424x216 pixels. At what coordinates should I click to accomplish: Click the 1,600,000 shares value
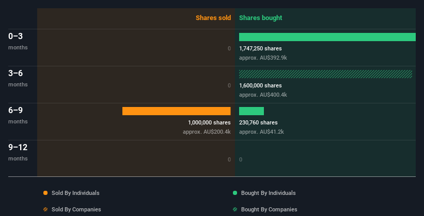260,85
